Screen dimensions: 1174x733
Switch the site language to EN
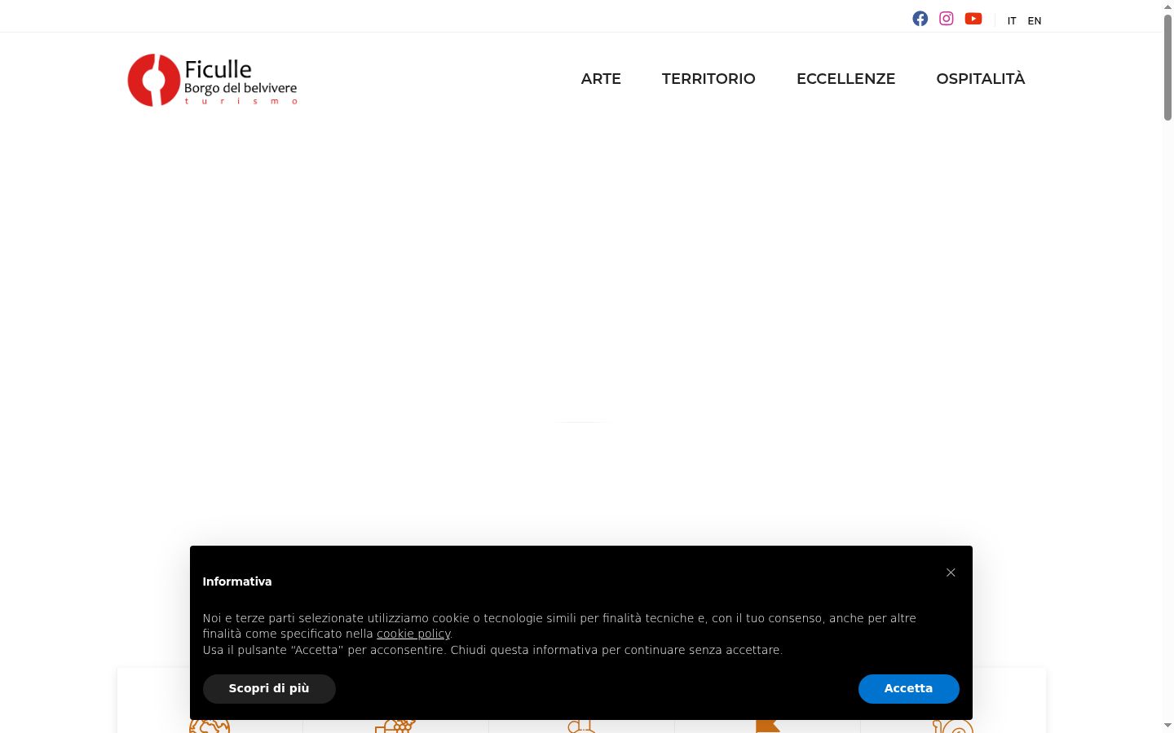click(x=1035, y=21)
